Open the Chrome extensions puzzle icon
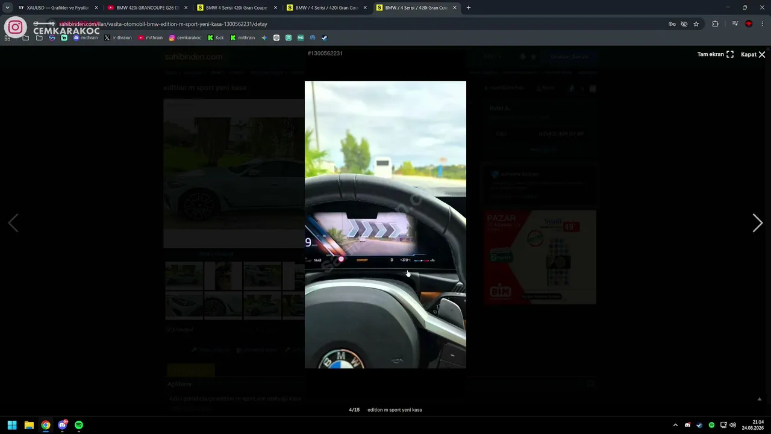The width and height of the screenshot is (771, 434). (715, 24)
